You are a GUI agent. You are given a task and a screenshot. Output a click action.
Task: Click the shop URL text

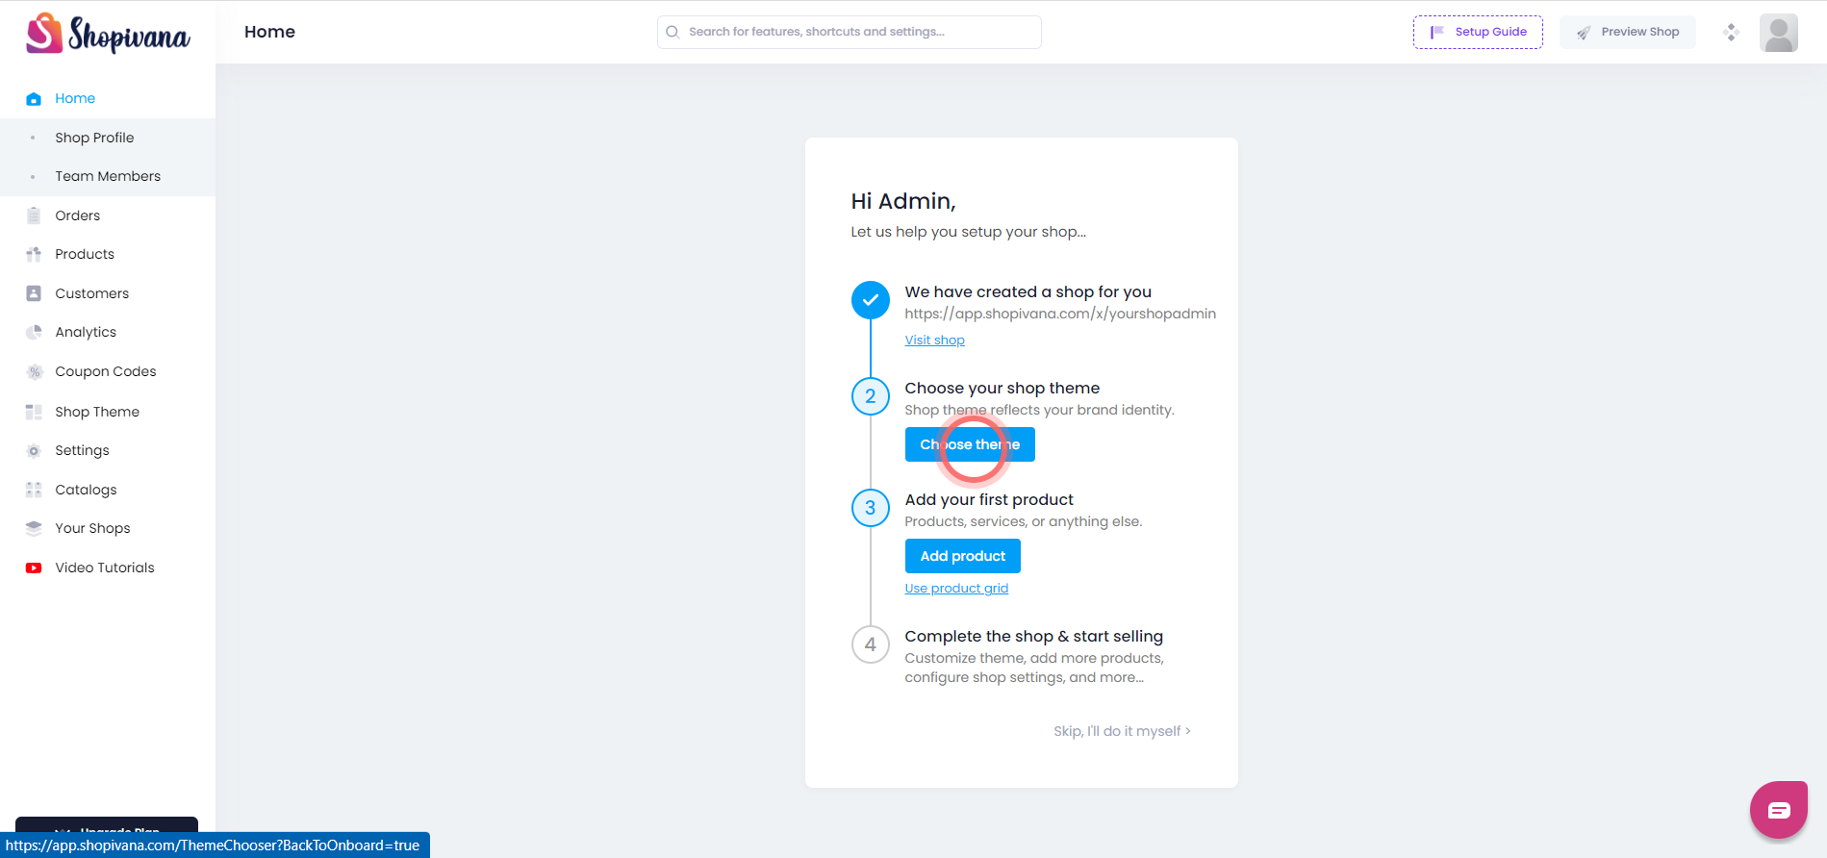pos(1060,314)
